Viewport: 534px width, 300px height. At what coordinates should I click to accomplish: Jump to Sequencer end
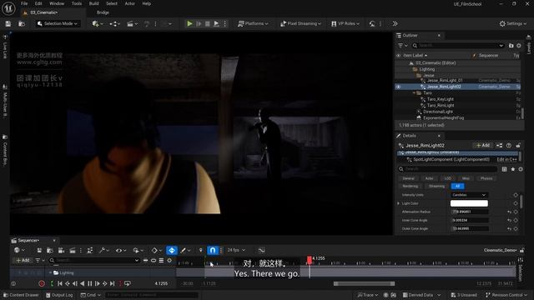click(112, 283)
